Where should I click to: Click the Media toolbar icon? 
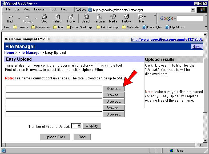[113, 19]
